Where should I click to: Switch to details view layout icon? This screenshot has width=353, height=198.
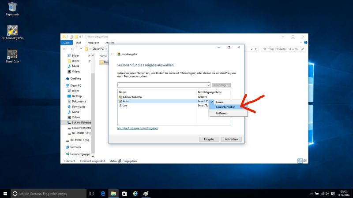(x=300, y=161)
